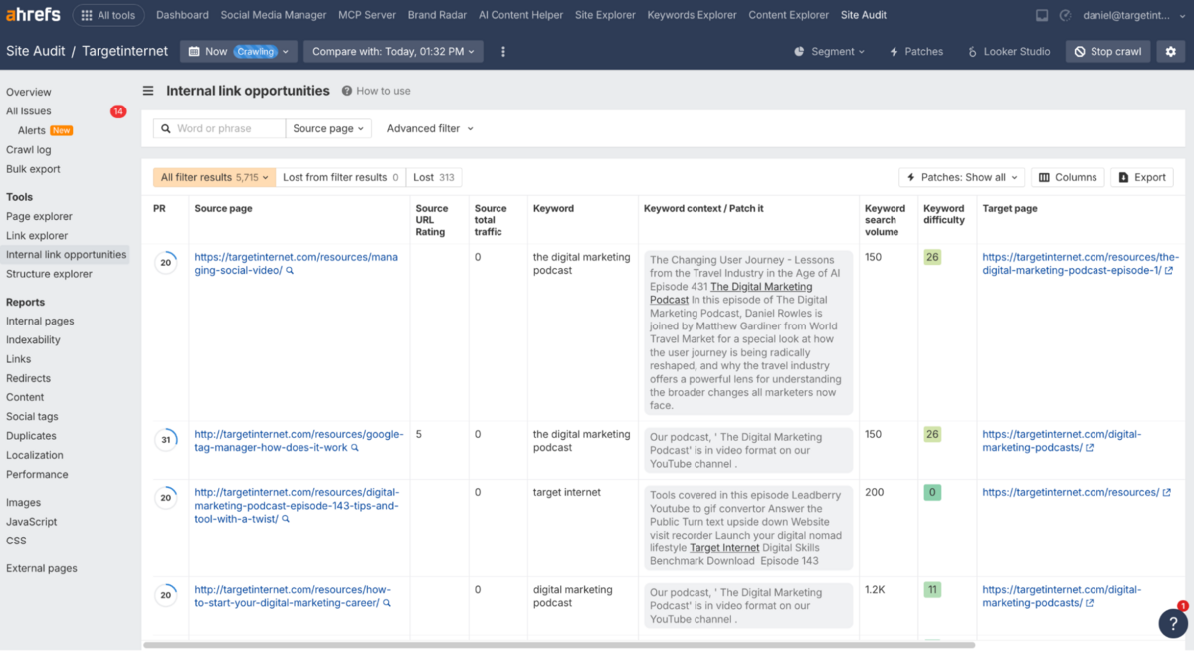Open MCP Server in top navigation
1194x651 pixels.
(x=367, y=15)
